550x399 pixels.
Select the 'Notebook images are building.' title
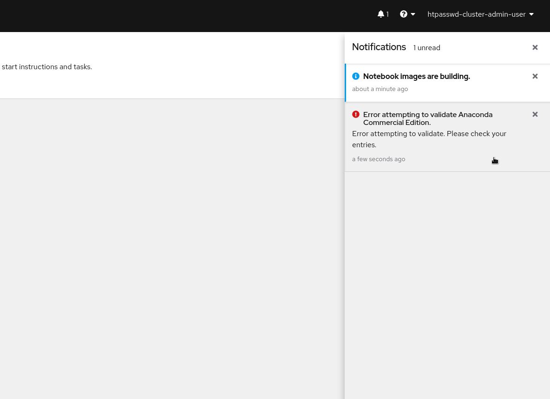click(x=416, y=77)
